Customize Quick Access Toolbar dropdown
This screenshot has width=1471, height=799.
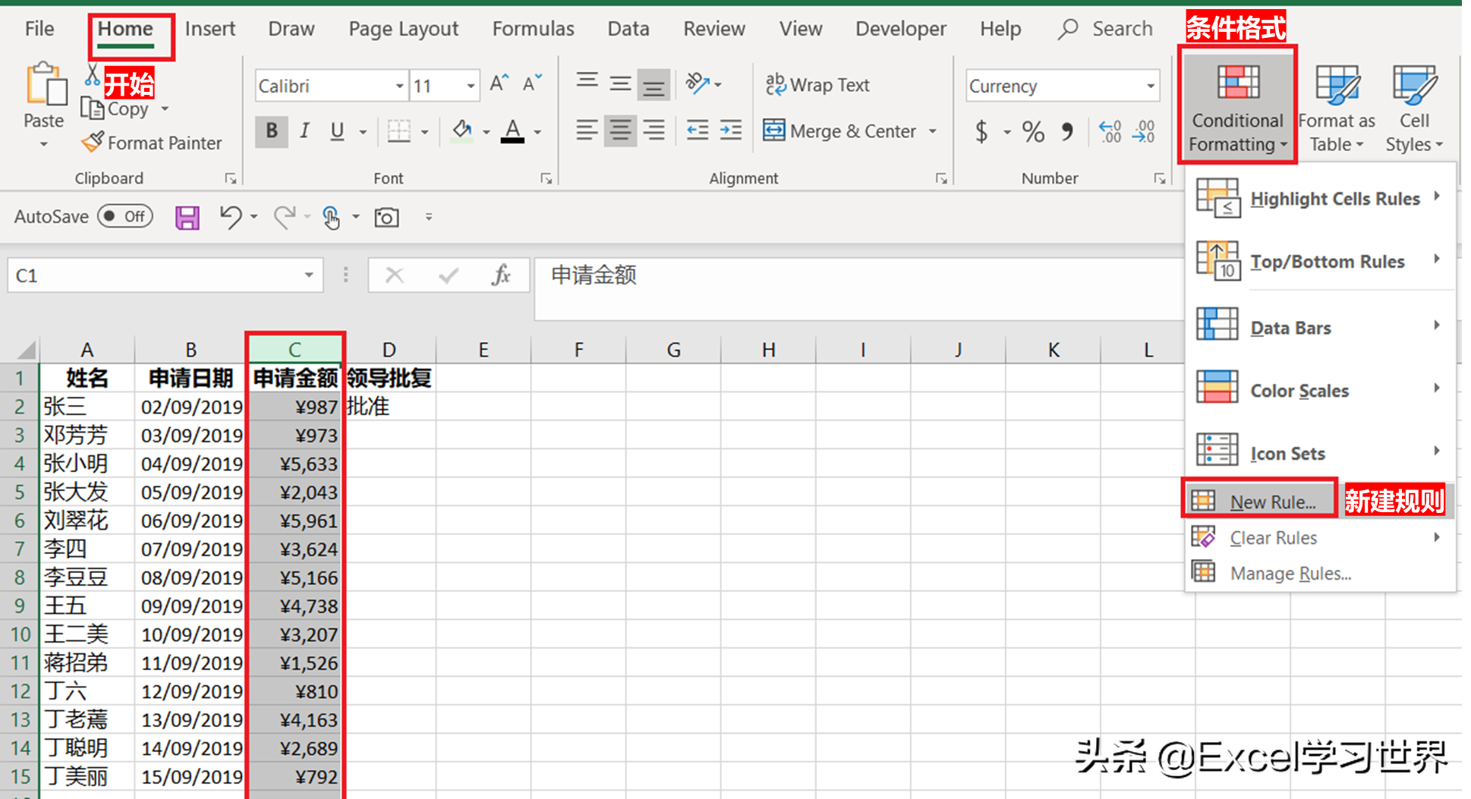(x=429, y=217)
